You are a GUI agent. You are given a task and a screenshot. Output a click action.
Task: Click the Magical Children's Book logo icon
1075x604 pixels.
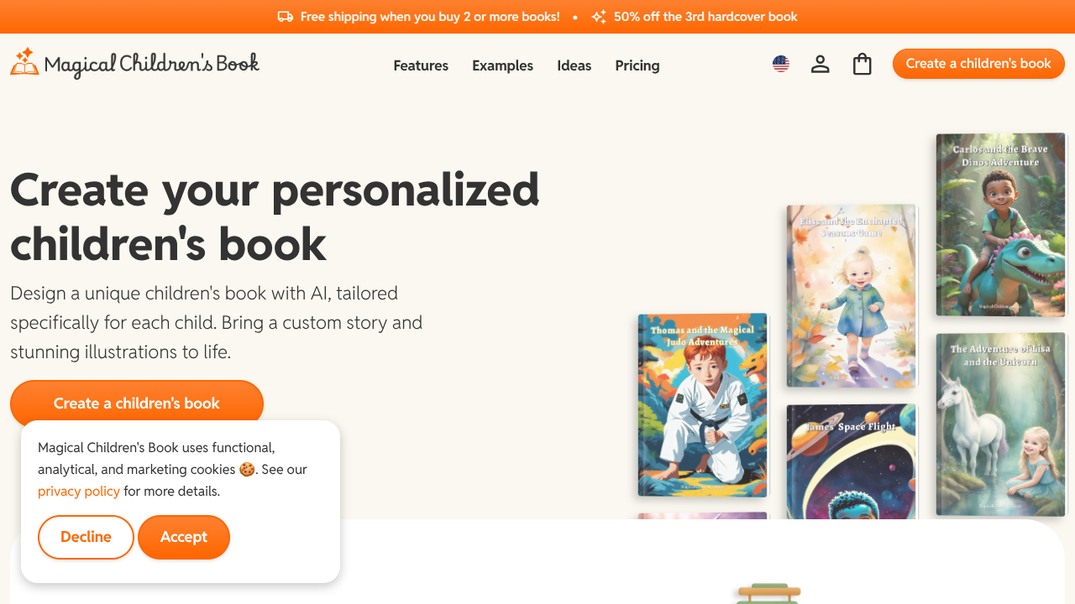pyautogui.click(x=24, y=62)
